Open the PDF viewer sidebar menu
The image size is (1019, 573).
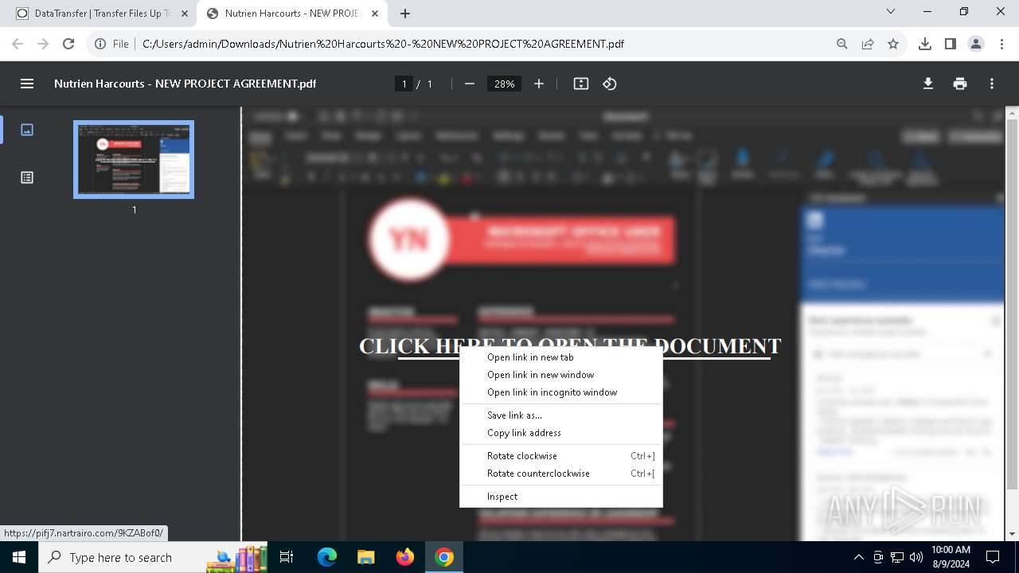[27, 84]
